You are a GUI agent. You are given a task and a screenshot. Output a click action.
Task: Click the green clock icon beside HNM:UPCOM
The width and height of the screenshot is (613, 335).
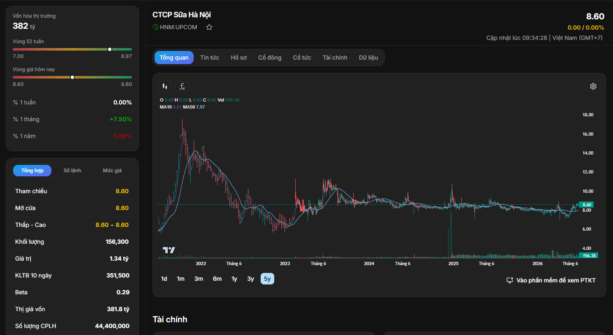point(155,27)
